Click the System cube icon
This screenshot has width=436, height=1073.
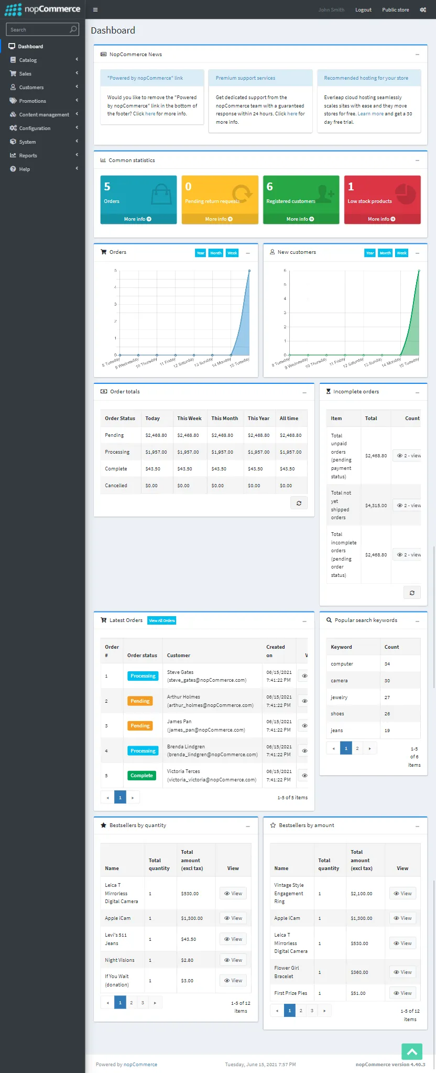coord(13,142)
